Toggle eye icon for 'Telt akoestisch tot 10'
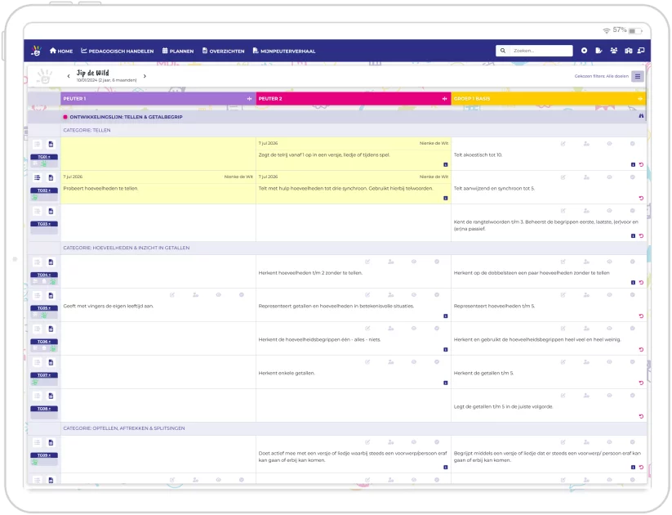 point(609,144)
